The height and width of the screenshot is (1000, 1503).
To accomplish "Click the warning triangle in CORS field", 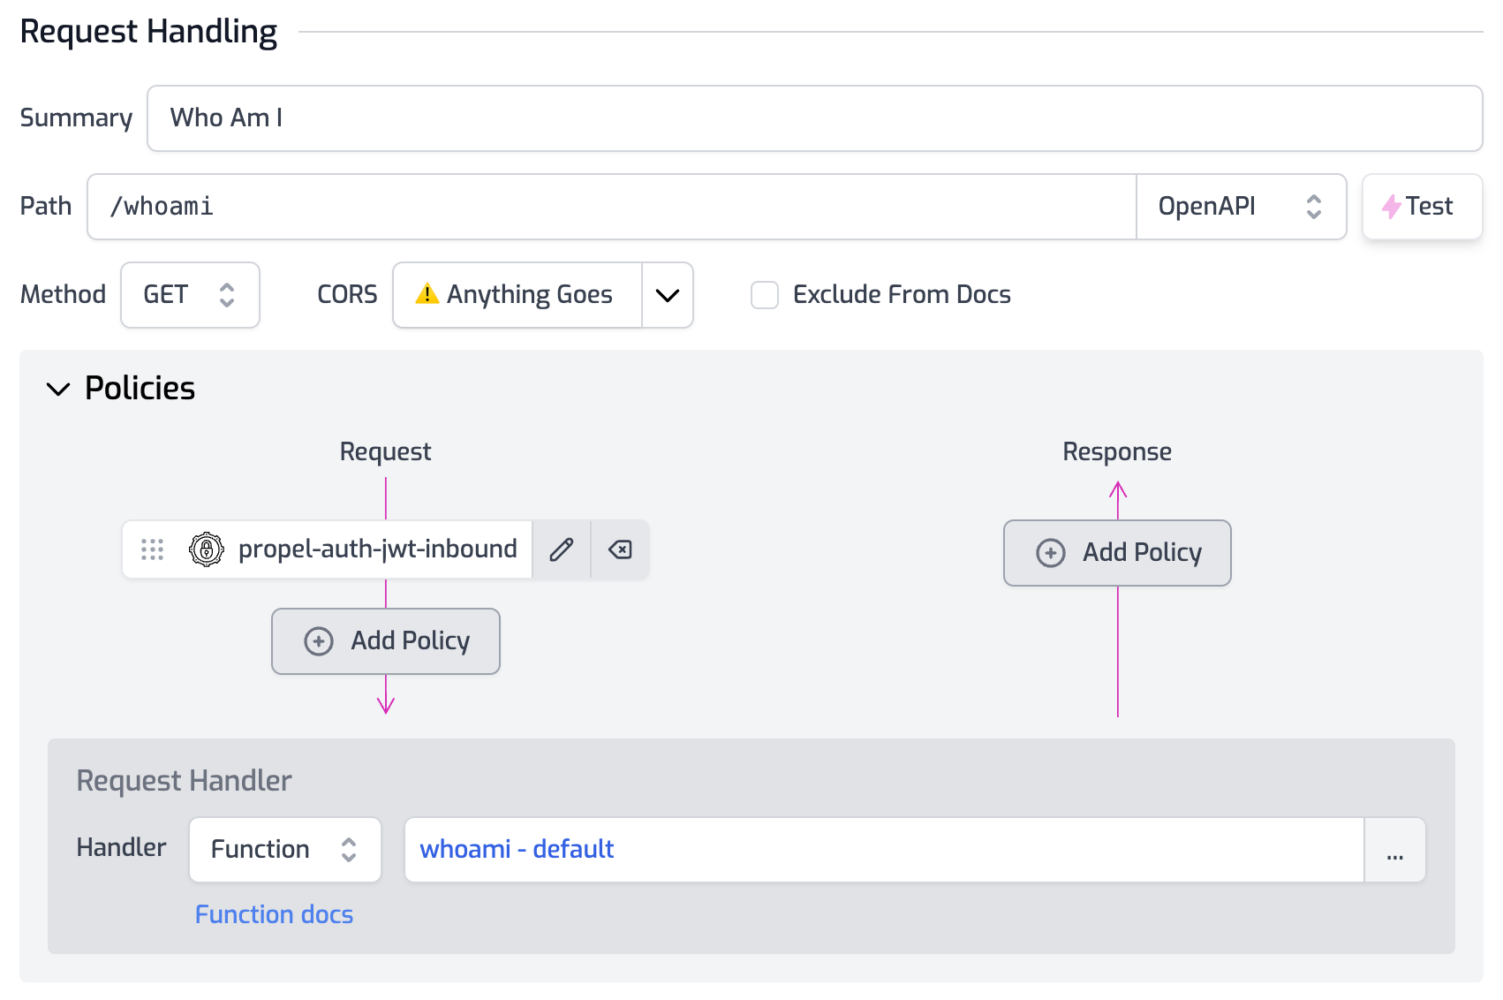I will coord(427,294).
